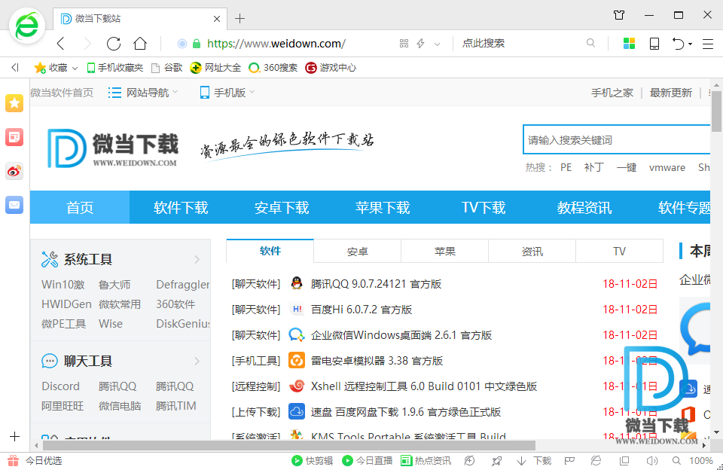Screen dimensions: 723x470
Task: Open the QR code icon in address bar
Action: point(404,44)
